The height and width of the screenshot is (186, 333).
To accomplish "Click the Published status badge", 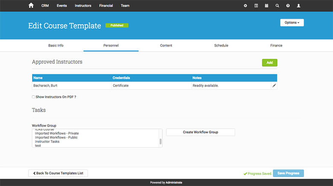I will click(x=117, y=26).
